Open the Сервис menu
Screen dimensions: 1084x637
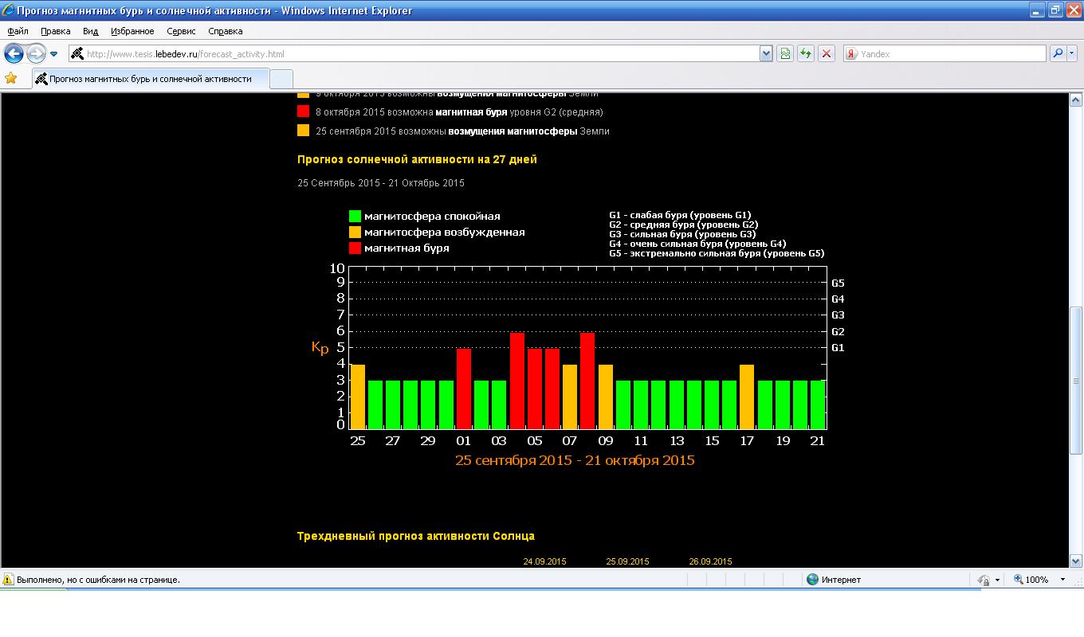point(181,31)
